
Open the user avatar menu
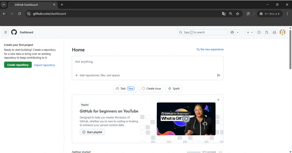pos(282,32)
